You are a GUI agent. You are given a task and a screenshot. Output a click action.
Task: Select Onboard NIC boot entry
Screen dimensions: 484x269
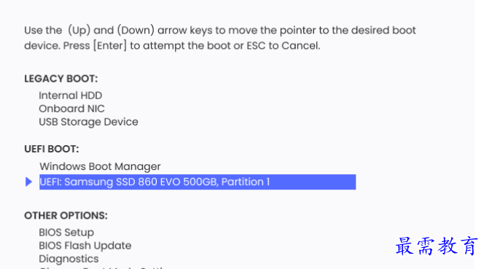point(71,109)
